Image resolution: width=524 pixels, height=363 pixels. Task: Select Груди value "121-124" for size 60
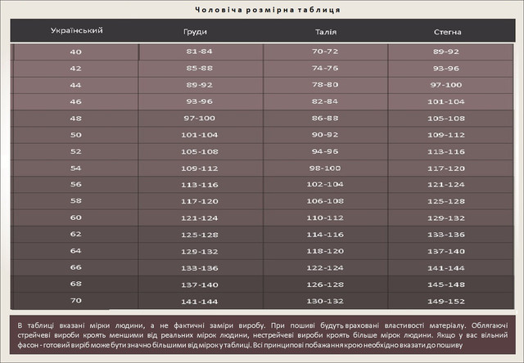(x=200, y=217)
